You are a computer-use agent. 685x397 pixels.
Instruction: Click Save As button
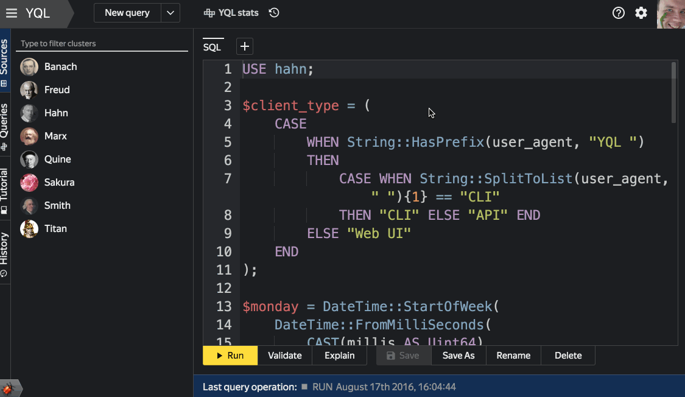pos(458,356)
